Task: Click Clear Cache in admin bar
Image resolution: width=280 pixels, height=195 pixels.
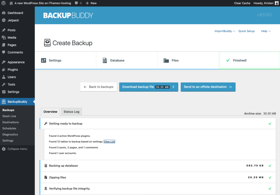Action: click(242, 3)
